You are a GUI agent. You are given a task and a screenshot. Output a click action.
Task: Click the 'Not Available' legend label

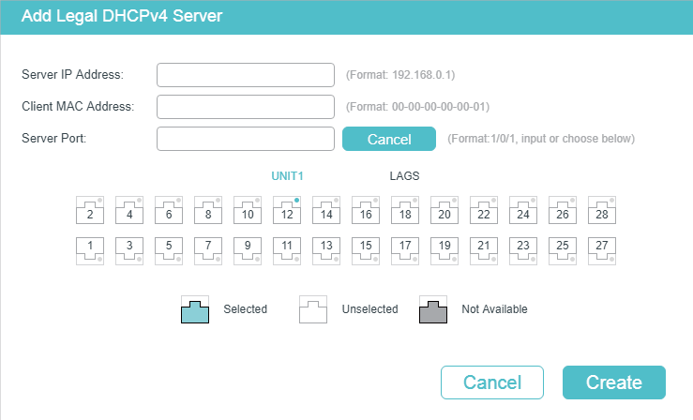494,309
